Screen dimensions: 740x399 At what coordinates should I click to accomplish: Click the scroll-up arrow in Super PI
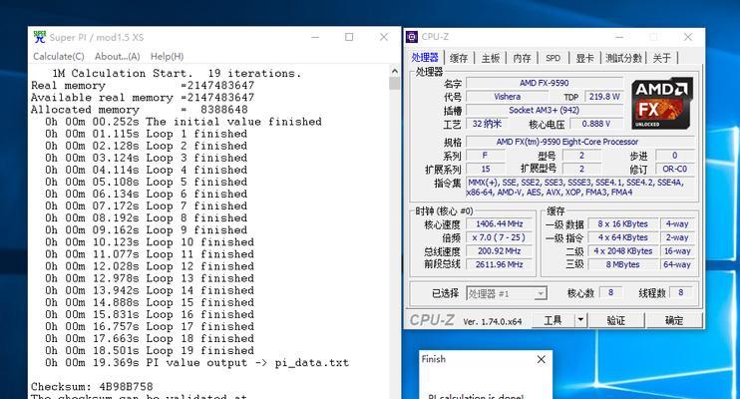(395, 71)
